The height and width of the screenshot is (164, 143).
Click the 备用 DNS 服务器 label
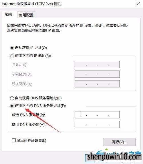click(29, 124)
